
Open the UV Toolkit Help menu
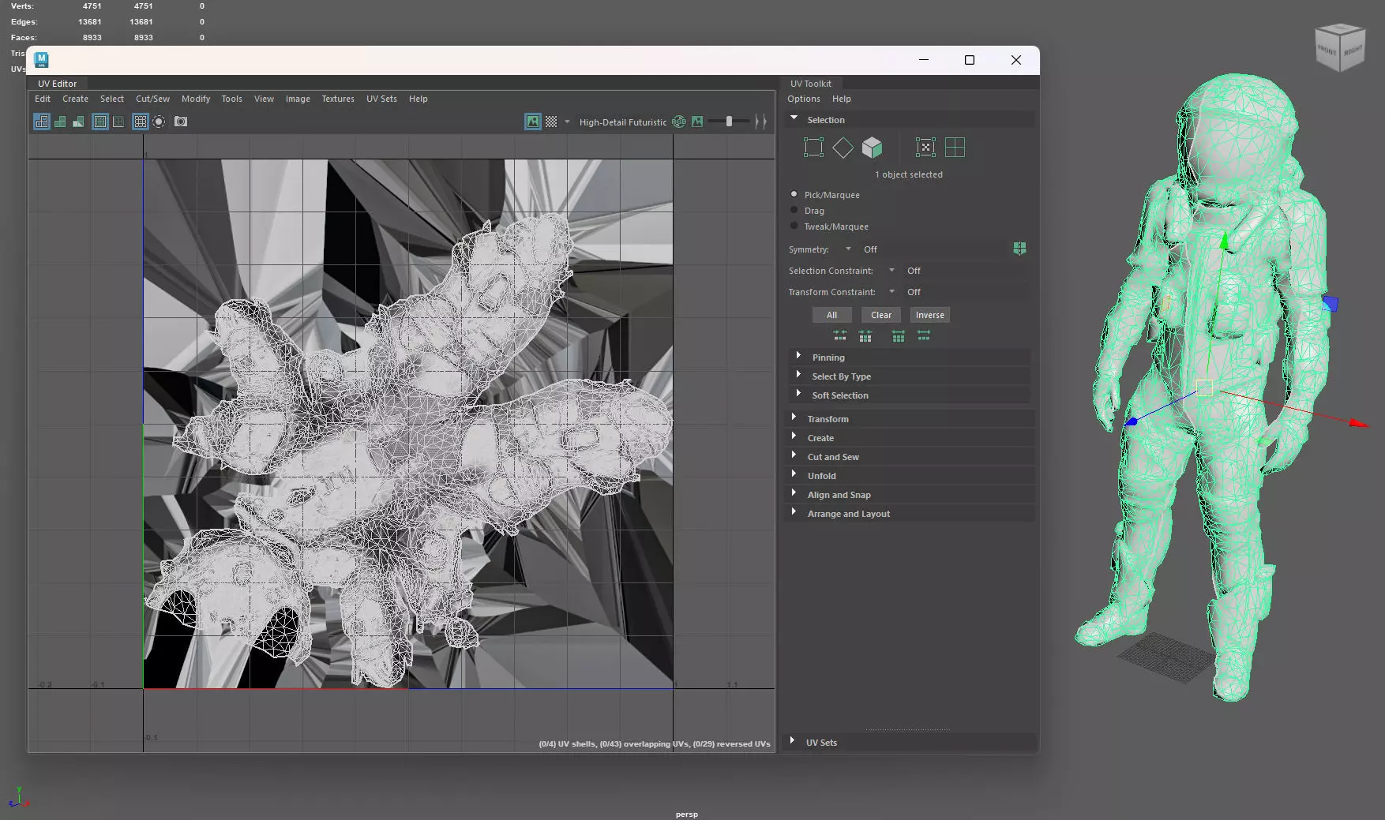click(842, 99)
